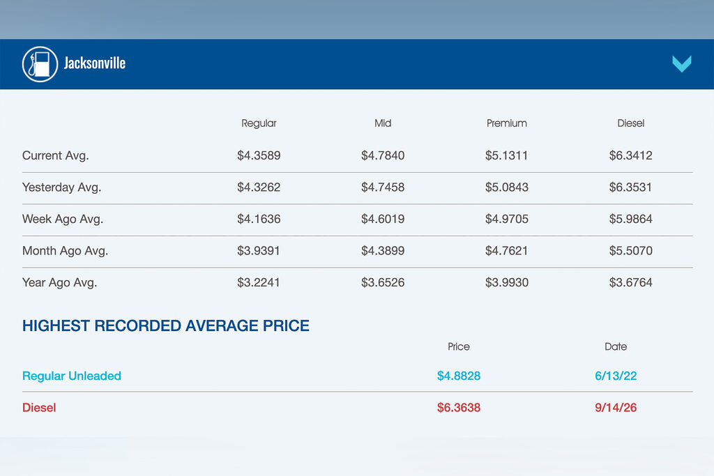
Task: Click the gas pump icon beside Jacksonville
Action: [x=40, y=64]
